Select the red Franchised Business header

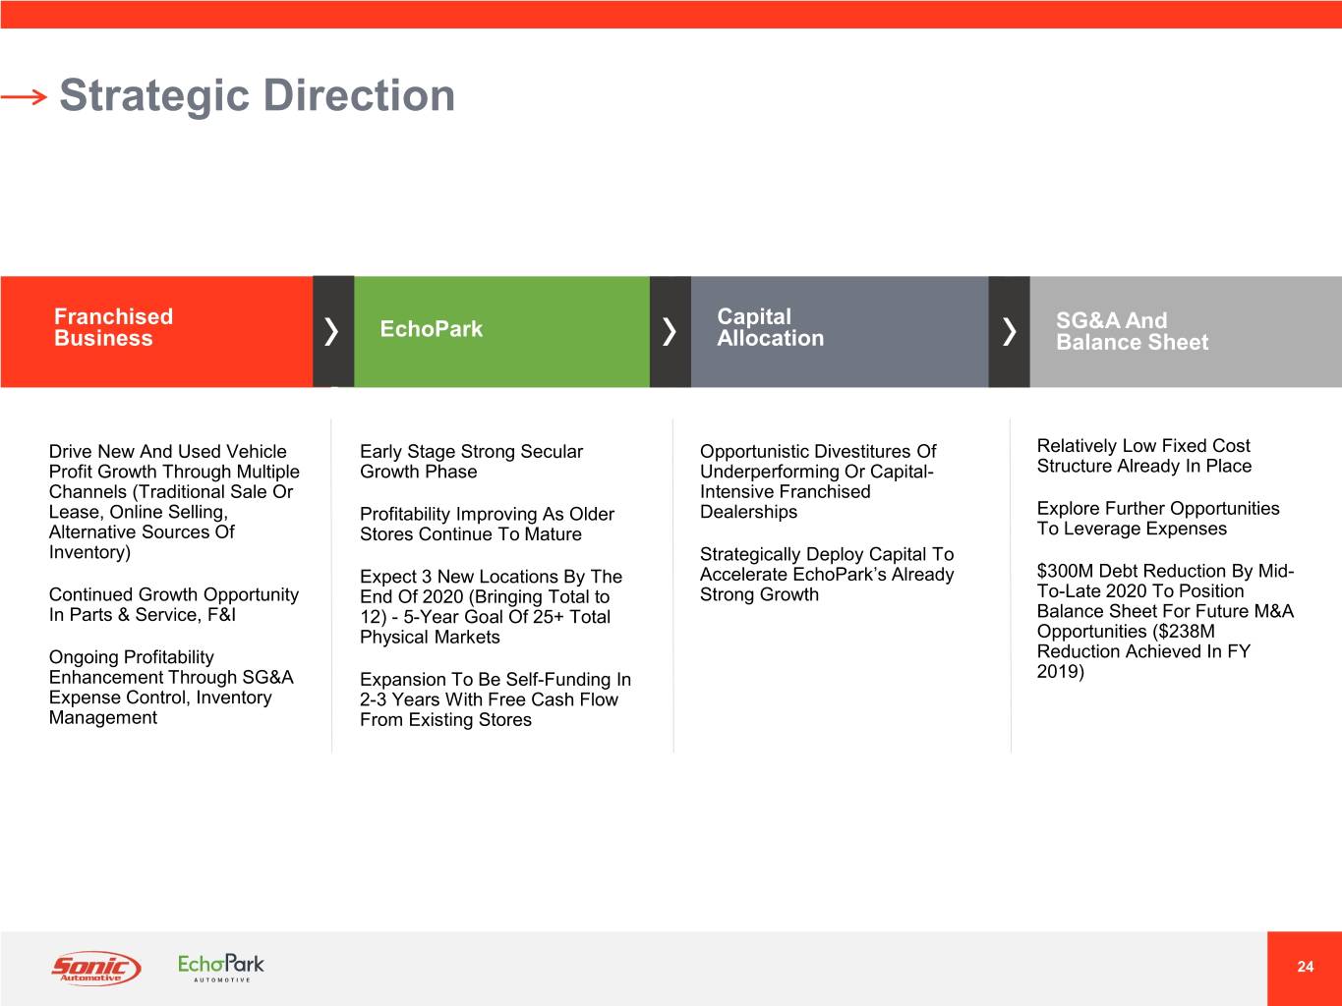point(156,331)
